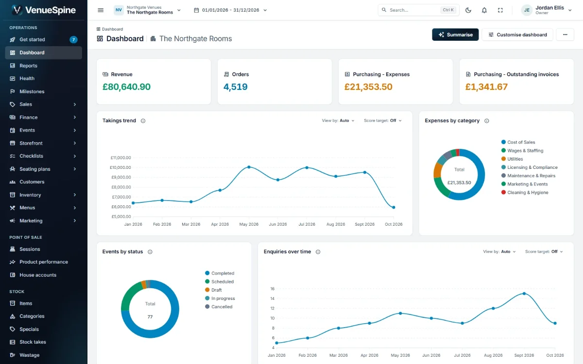Click the Takings trend info icon
The image size is (583, 364).
pos(143,121)
